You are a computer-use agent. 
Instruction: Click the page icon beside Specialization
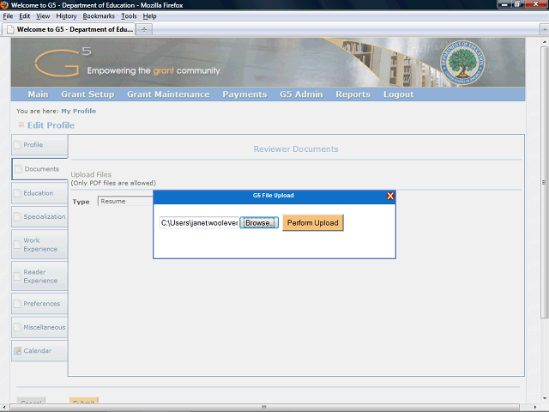(17, 217)
